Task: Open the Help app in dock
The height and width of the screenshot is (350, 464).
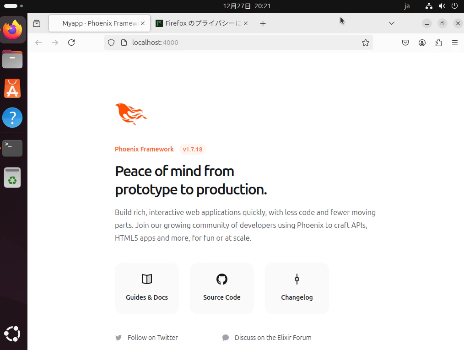Action: point(12,118)
